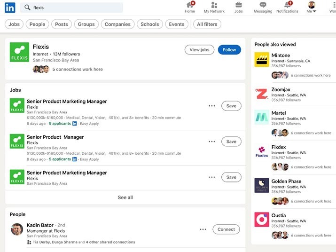Open more options for first job listing

click(212, 106)
